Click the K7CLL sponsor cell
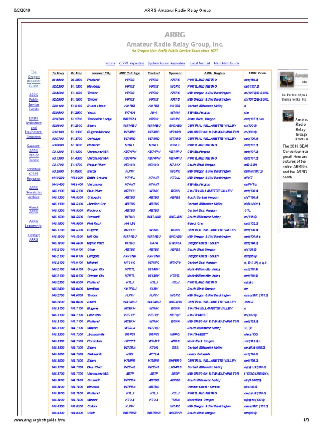This screenshot has width=323, height=431. (x=175, y=178)
